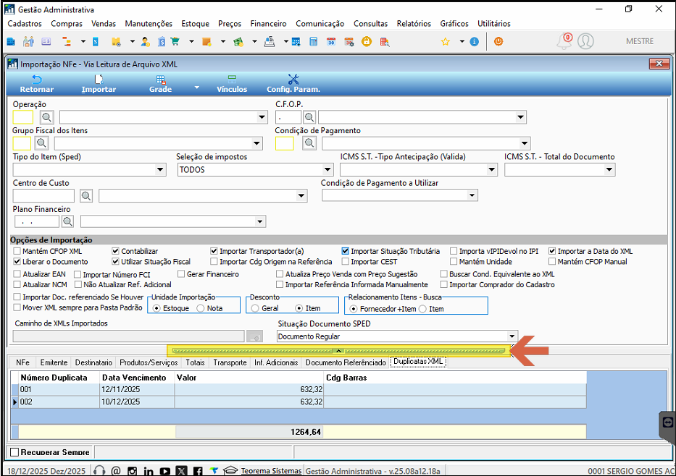Select the Nota radio under Unidade Importação
The height and width of the screenshot is (476, 676).
[200, 308]
